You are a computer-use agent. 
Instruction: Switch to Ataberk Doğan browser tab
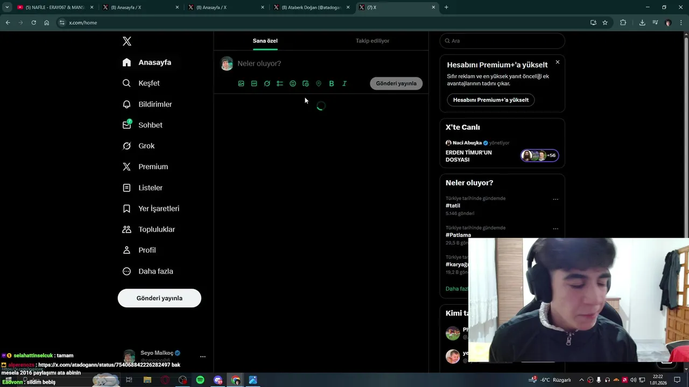pyautogui.click(x=312, y=8)
